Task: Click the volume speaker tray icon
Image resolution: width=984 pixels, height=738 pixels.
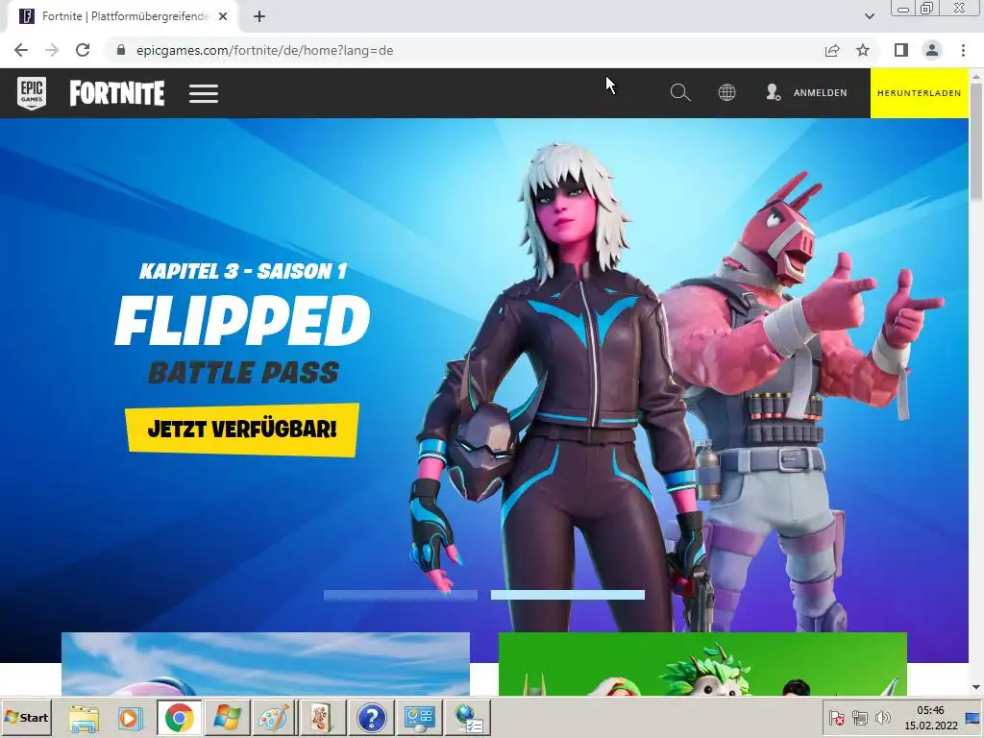Action: point(883,718)
